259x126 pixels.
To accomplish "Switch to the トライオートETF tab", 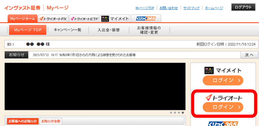I will [x=84, y=19].
